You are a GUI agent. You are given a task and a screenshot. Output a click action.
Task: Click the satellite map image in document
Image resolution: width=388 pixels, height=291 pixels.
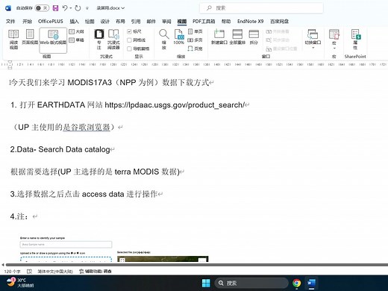(x=163, y=259)
